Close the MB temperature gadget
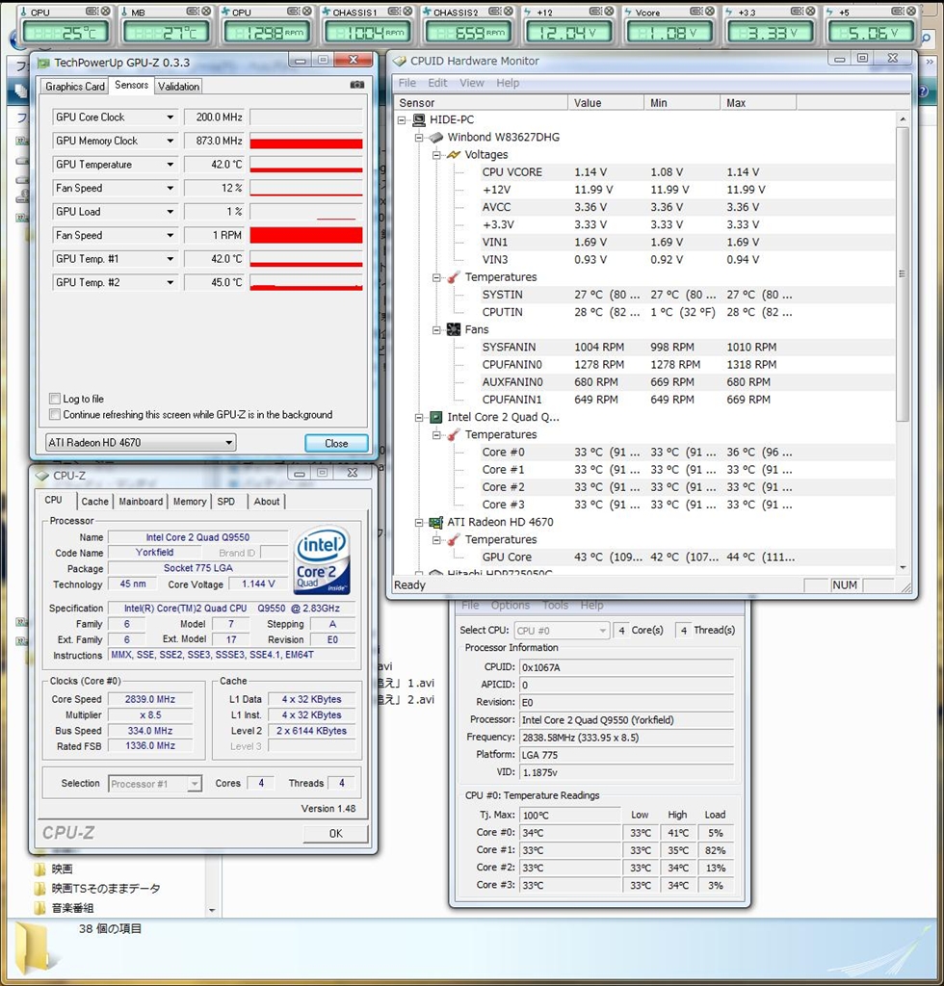The image size is (944, 986). pyautogui.click(x=206, y=12)
